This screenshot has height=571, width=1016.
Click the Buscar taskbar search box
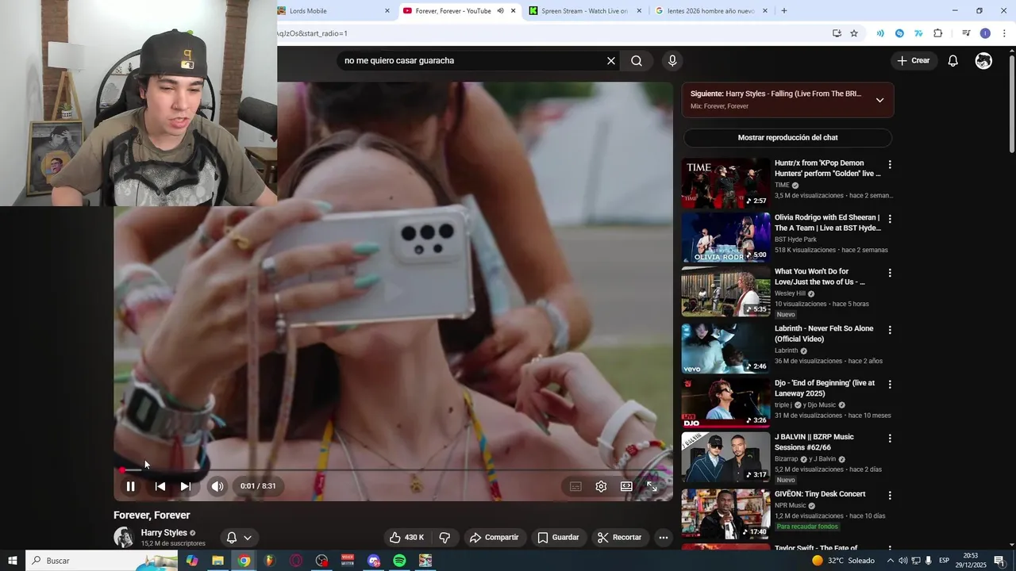(102, 561)
